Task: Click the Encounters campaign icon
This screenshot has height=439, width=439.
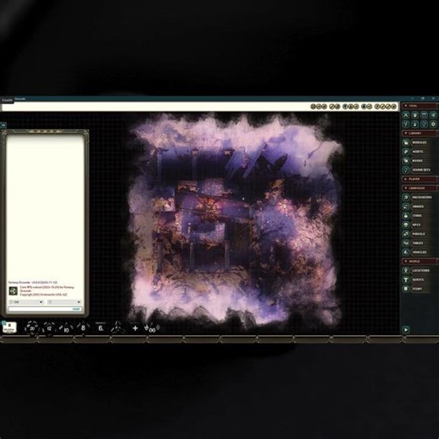Action: (x=405, y=198)
